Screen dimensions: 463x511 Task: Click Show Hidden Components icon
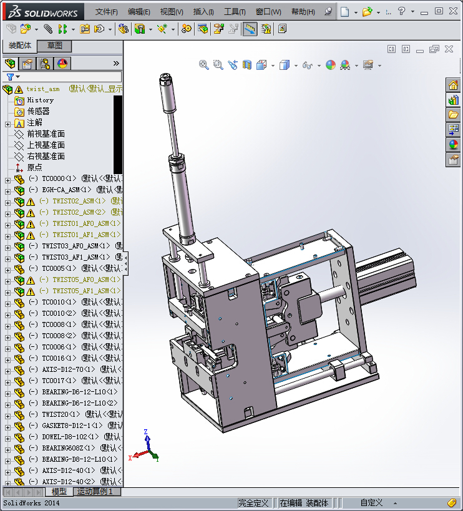click(123, 29)
